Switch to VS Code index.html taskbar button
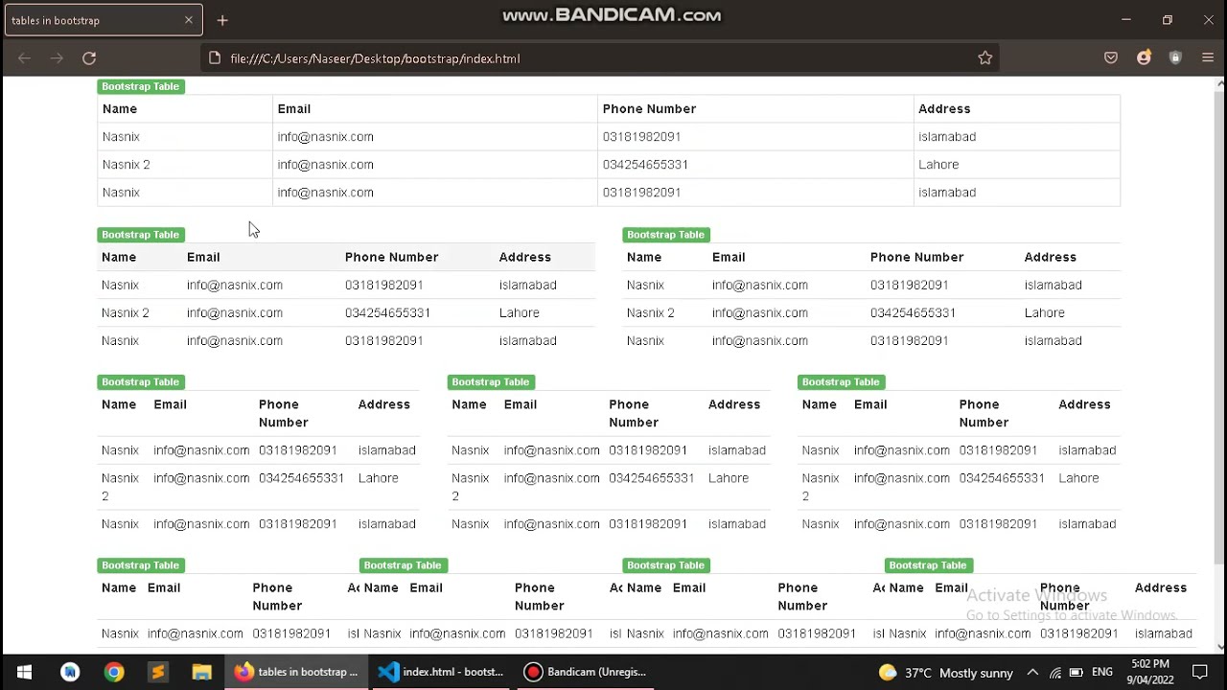Image resolution: width=1227 pixels, height=690 pixels. tap(441, 672)
